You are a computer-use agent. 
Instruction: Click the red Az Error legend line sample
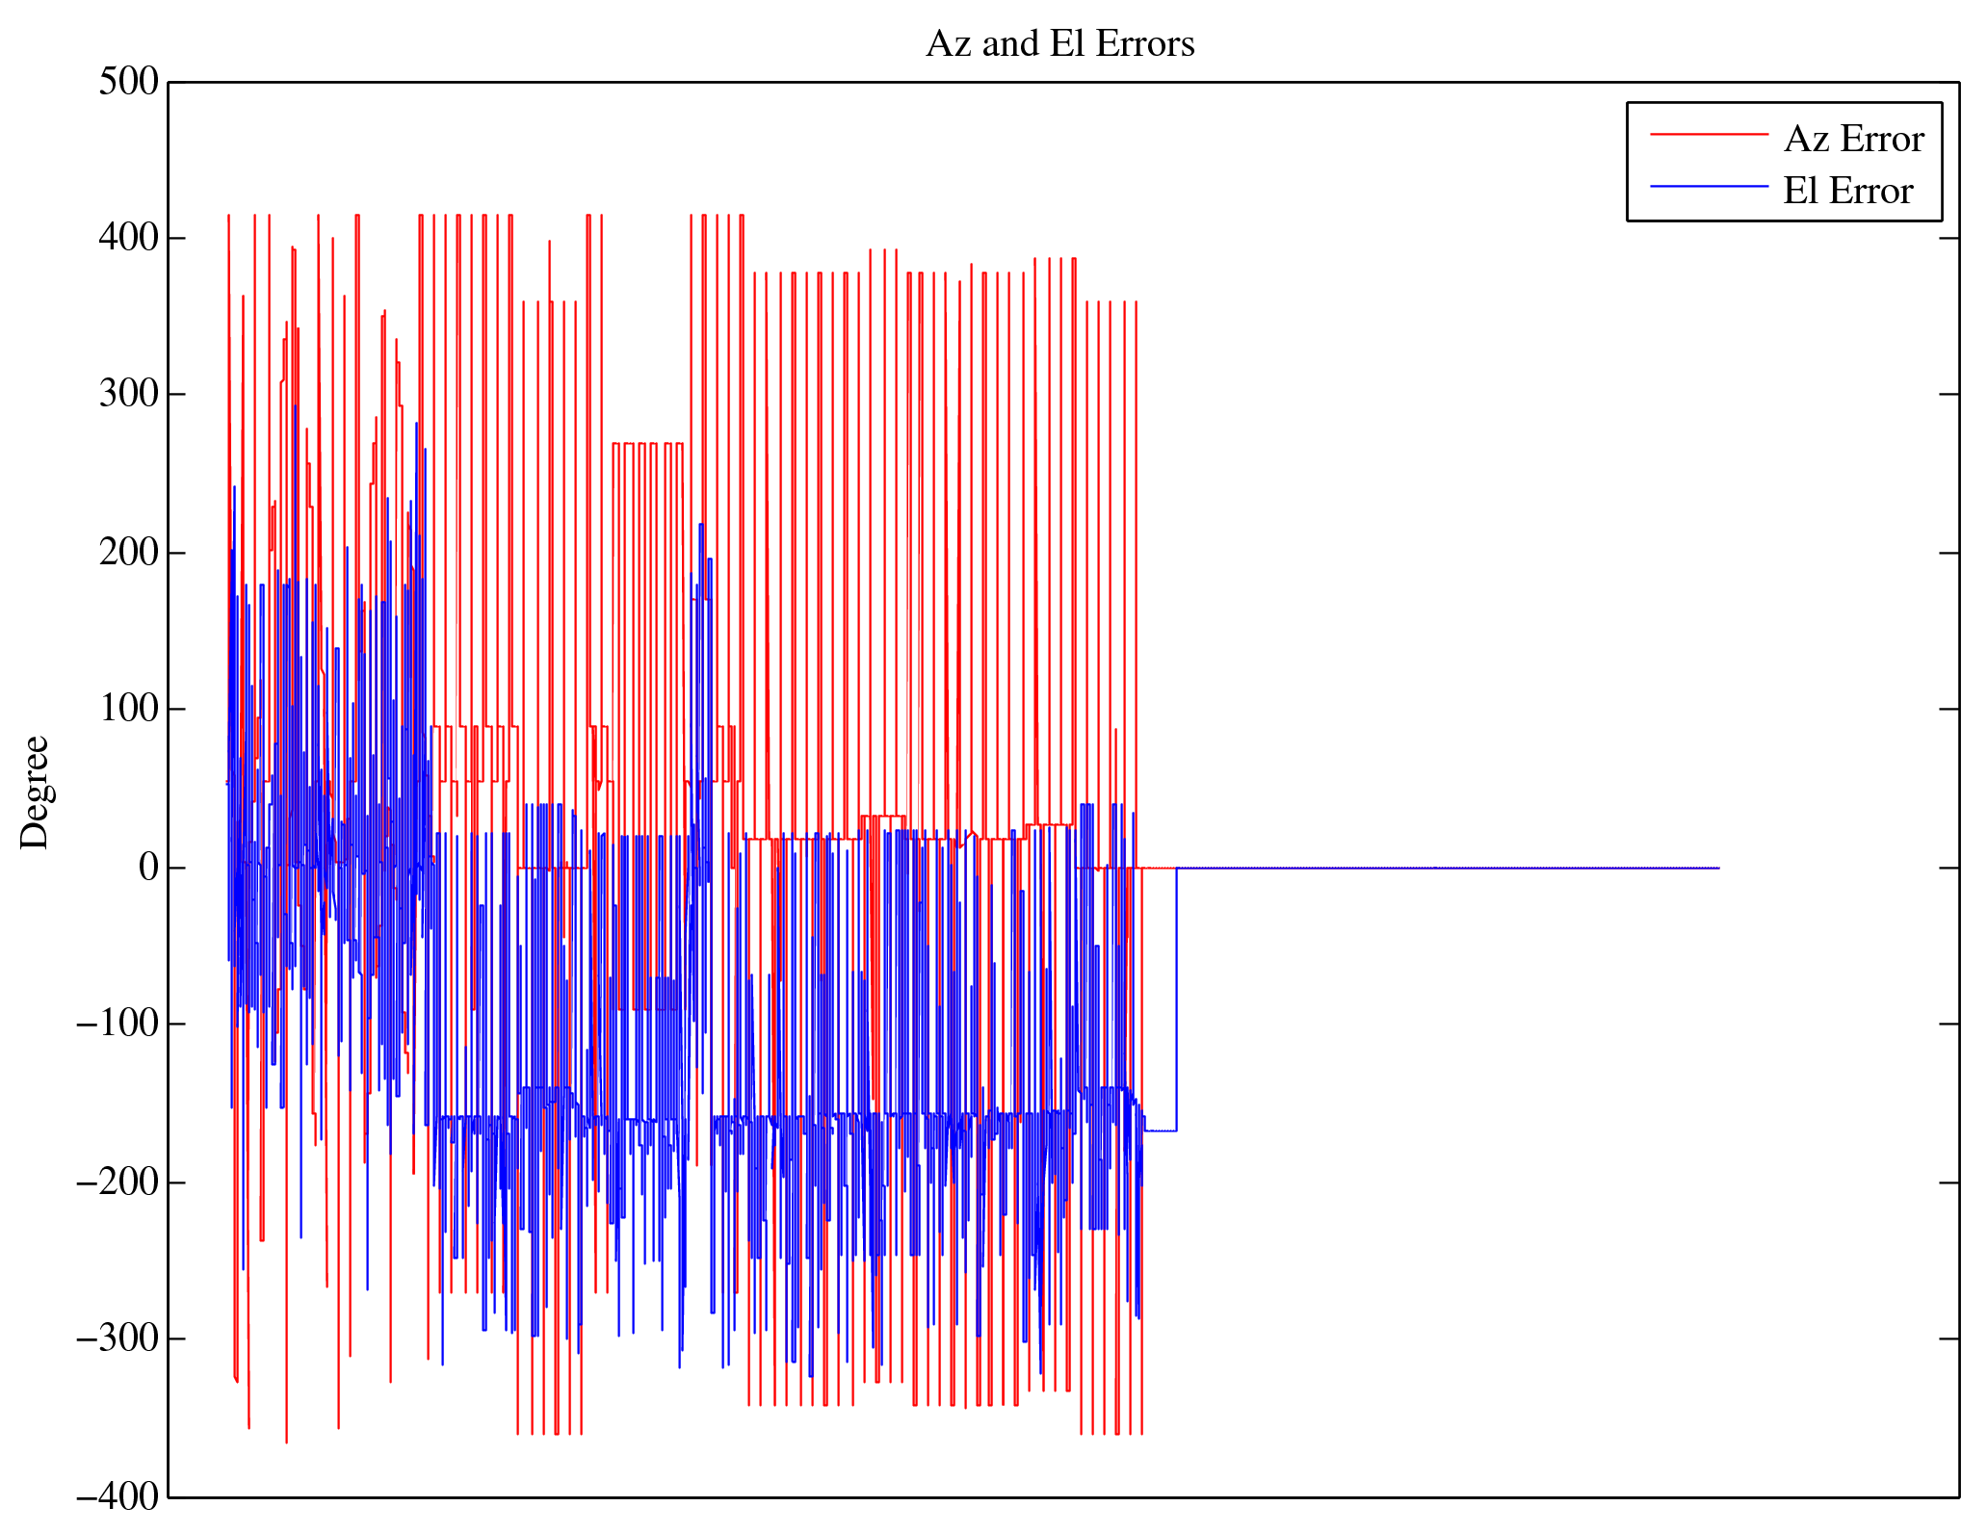pyautogui.click(x=1709, y=135)
